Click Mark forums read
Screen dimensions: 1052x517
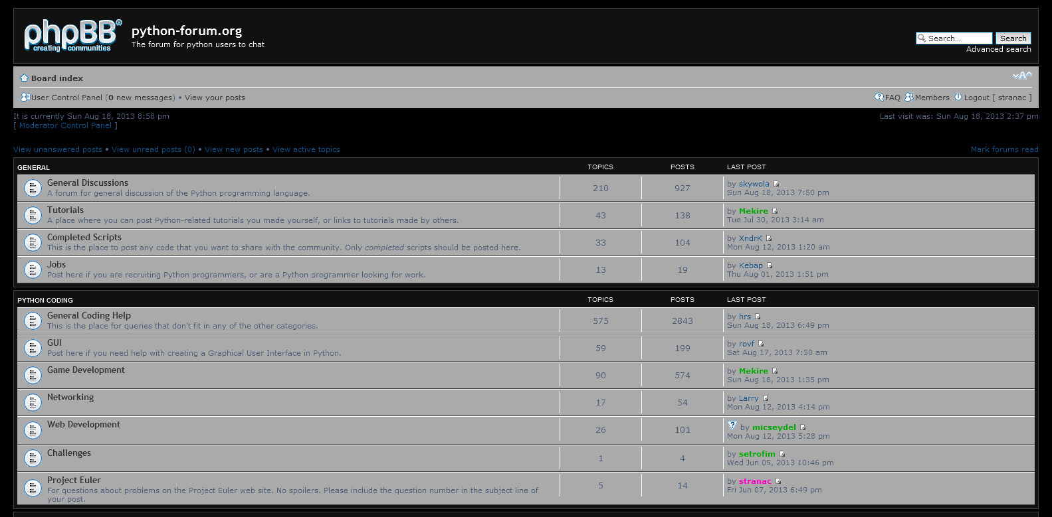click(1004, 149)
